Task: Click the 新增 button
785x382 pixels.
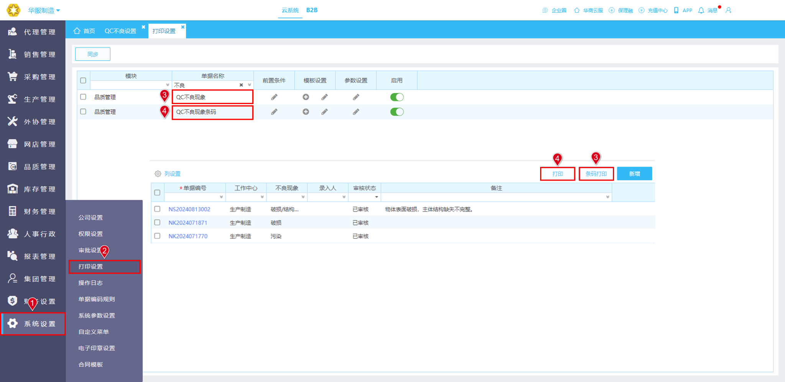Action: pos(634,174)
